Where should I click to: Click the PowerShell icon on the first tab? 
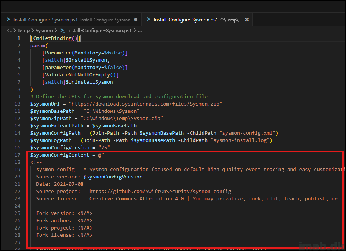click(8, 20)
